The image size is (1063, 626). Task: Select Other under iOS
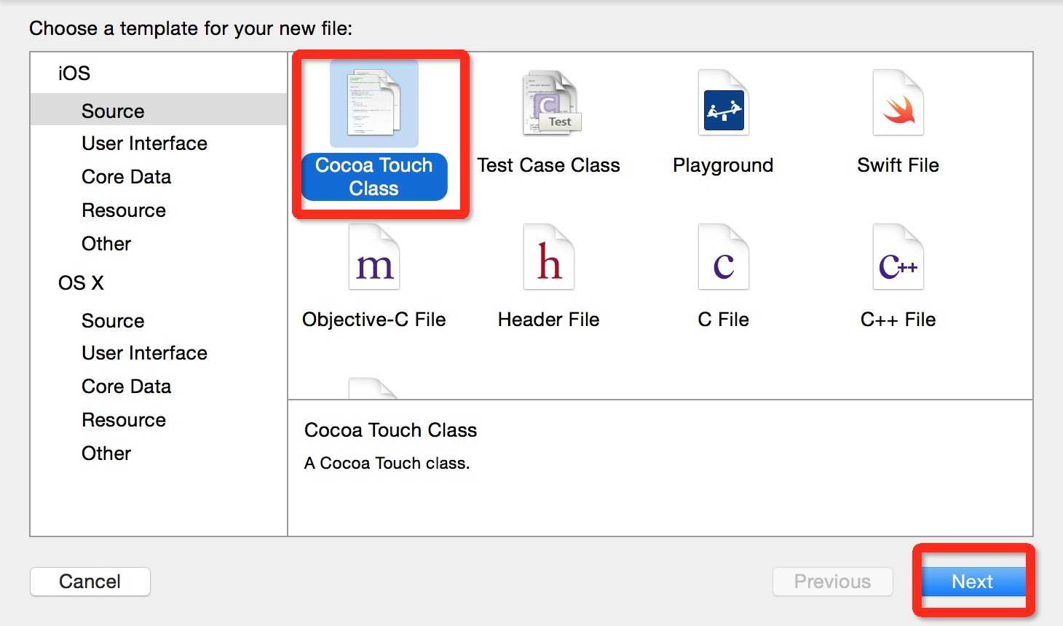tap(106, 244)
